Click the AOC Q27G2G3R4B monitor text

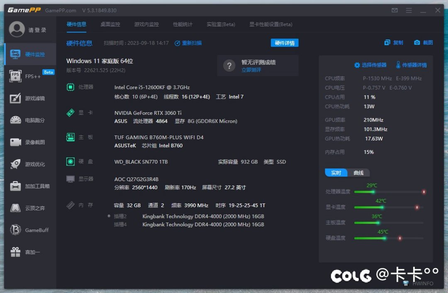[136, 179]
